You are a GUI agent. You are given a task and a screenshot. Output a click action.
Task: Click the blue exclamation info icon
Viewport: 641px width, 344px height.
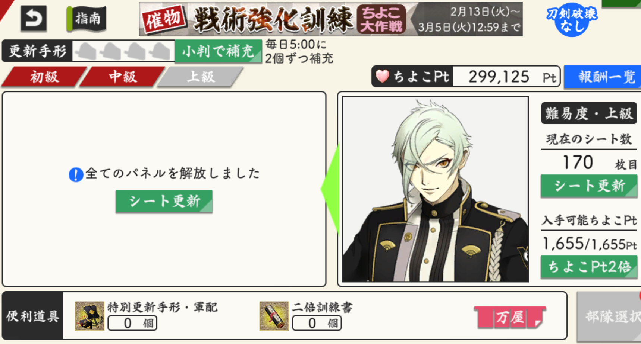click(76, 174)
